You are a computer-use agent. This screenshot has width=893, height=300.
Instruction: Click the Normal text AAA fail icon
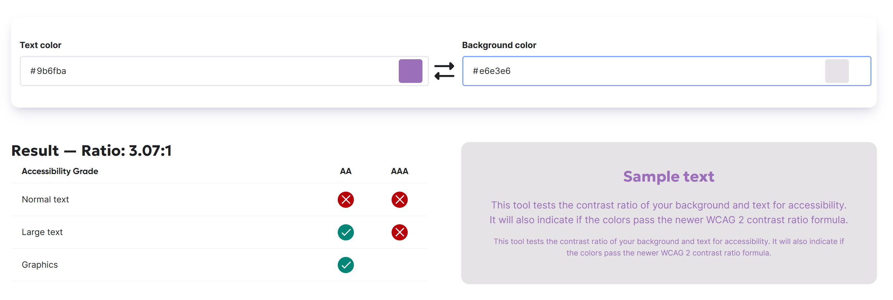399,200
